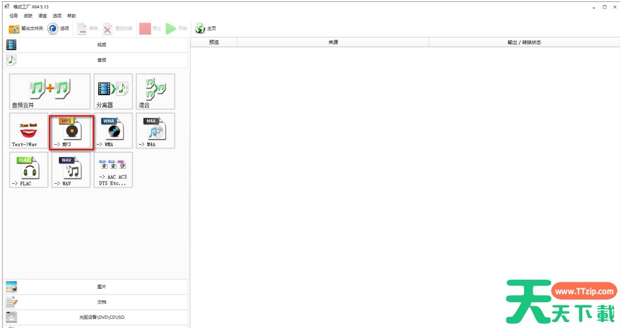Click the red 停止 stop button
This screenshot has height=328, width=620.
150,28
